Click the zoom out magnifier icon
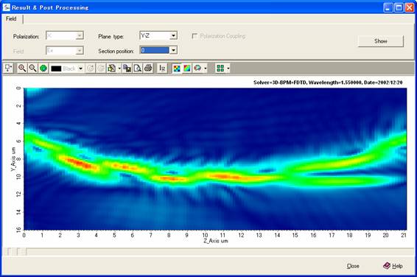Screen dimensions: 417x277 coord(32,69)
